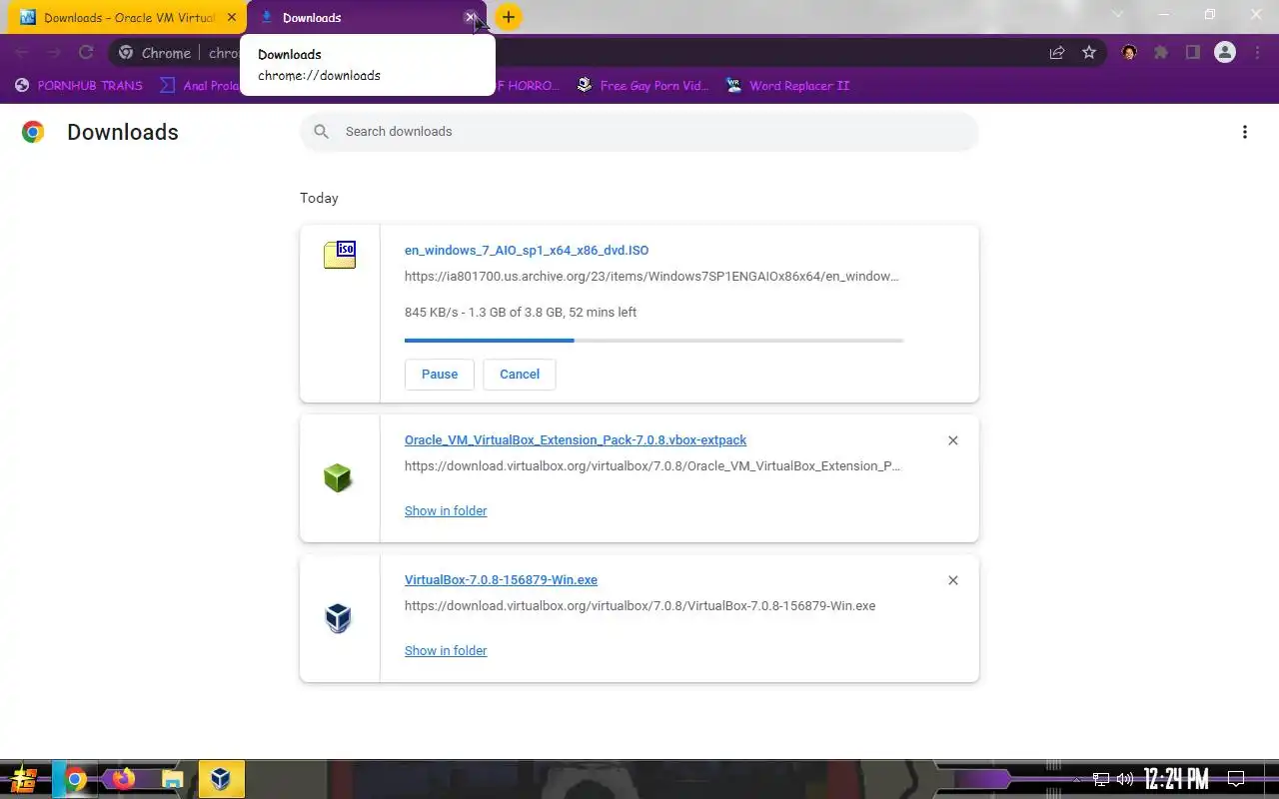Expand the system tray hidden icons
Screen dimensions: 1279x799
tap(1076, 779)
